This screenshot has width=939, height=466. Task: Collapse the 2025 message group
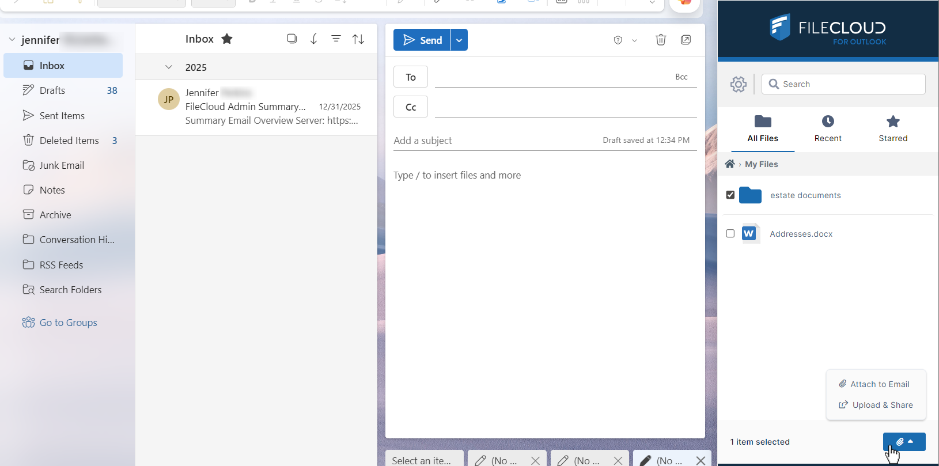[x=169, y=67]
